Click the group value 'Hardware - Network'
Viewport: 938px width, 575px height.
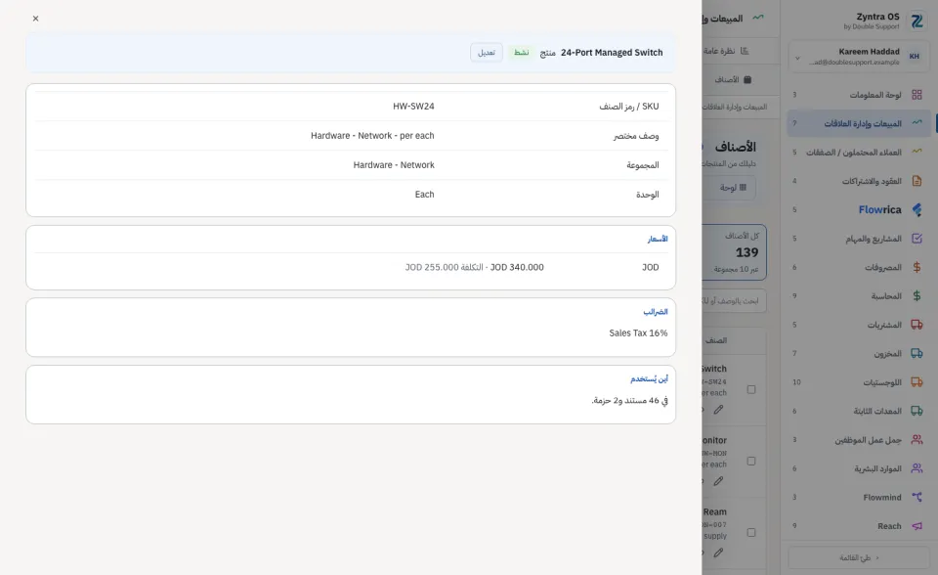[394, 165]
